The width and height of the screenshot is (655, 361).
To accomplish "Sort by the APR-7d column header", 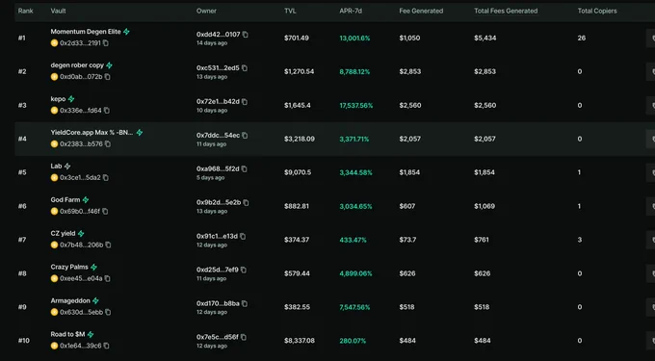I will tap(351, 11).
